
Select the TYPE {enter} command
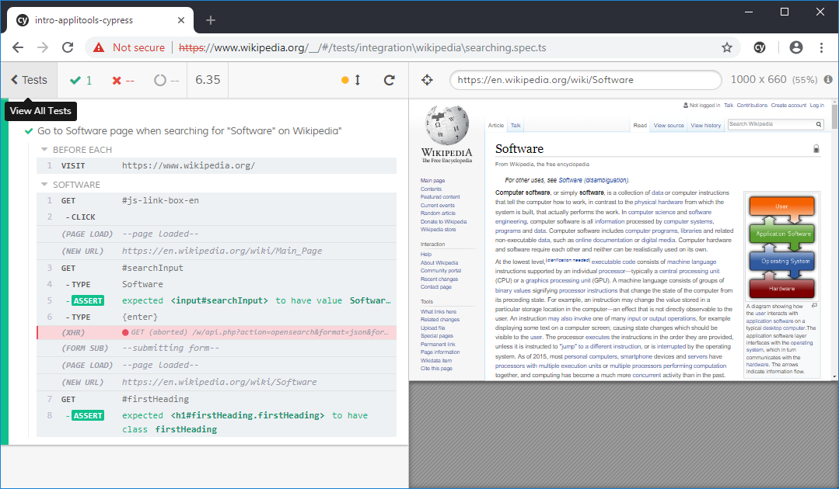pyautogui.click(x=216, y=317)
